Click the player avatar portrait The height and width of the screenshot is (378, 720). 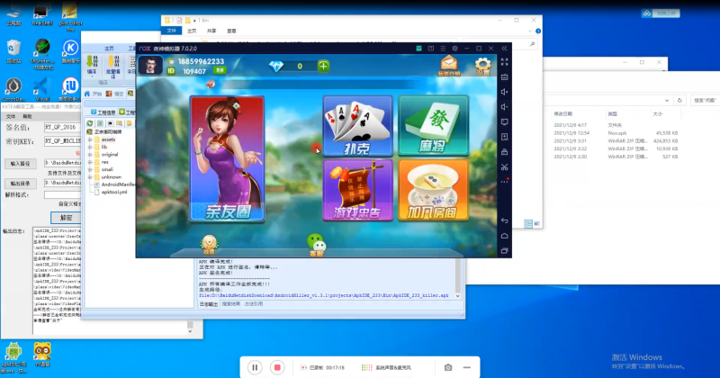point(150,66)
